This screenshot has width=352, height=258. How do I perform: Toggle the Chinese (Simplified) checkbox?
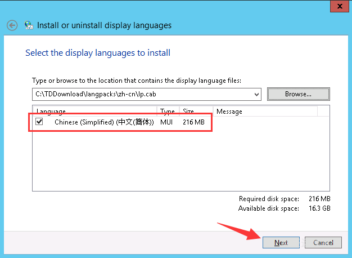tap(39, 122)
